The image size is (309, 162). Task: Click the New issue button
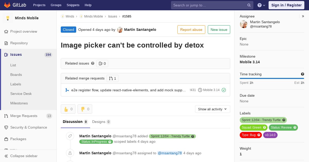coord(219,30)
